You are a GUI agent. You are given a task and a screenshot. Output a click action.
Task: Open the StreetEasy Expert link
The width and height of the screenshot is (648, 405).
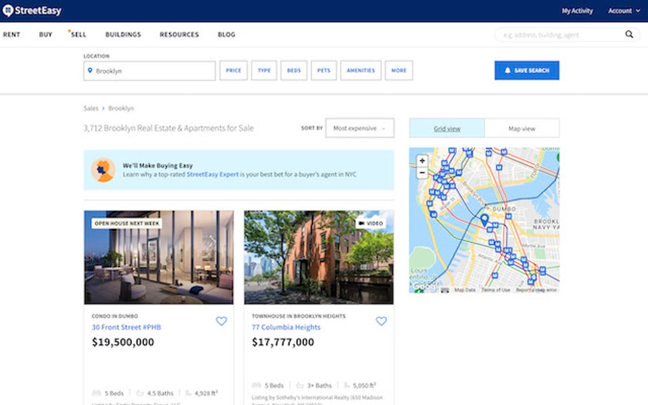tap(212, 174)
